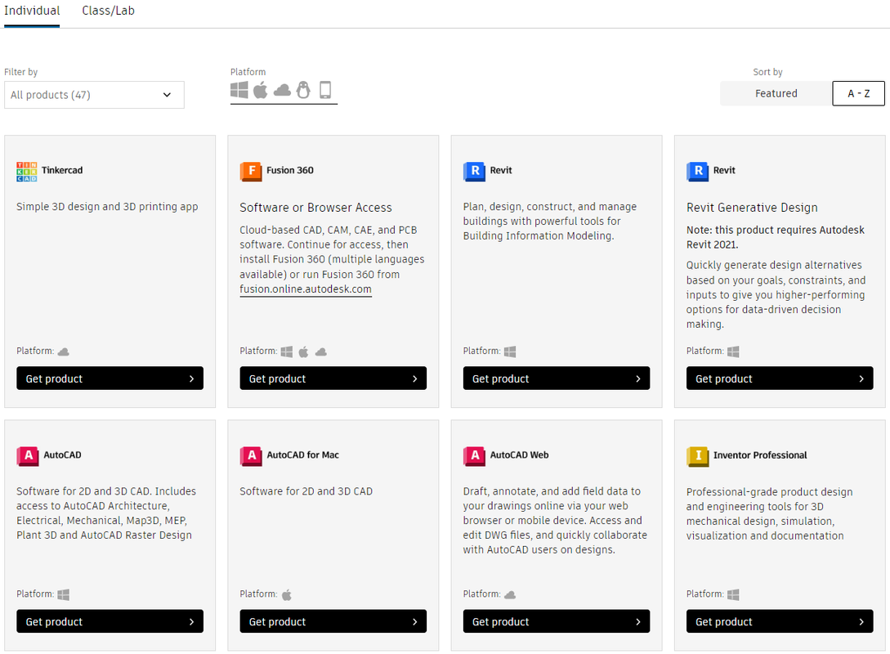Click the Revit icon on Generative Design card
Screen dimensions: 890x654
(698, 171)
